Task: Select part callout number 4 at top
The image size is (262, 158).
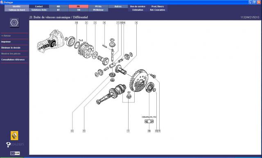Action: (136, 22)
